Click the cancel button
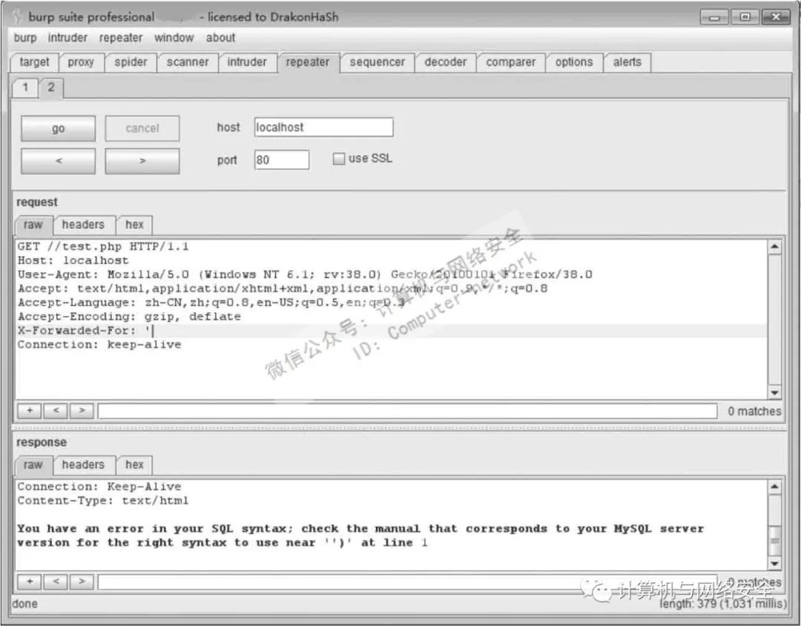The image size is (801, 626). pyautogui.click(x=142, y=128)
